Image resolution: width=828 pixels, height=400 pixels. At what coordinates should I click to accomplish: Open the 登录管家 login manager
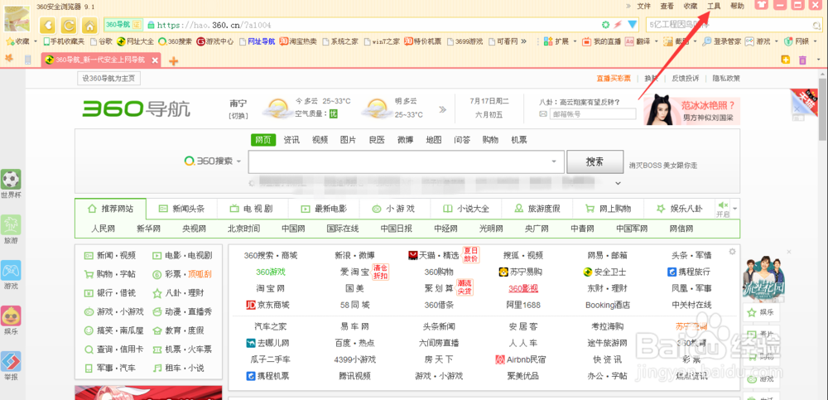click(723, 41)
